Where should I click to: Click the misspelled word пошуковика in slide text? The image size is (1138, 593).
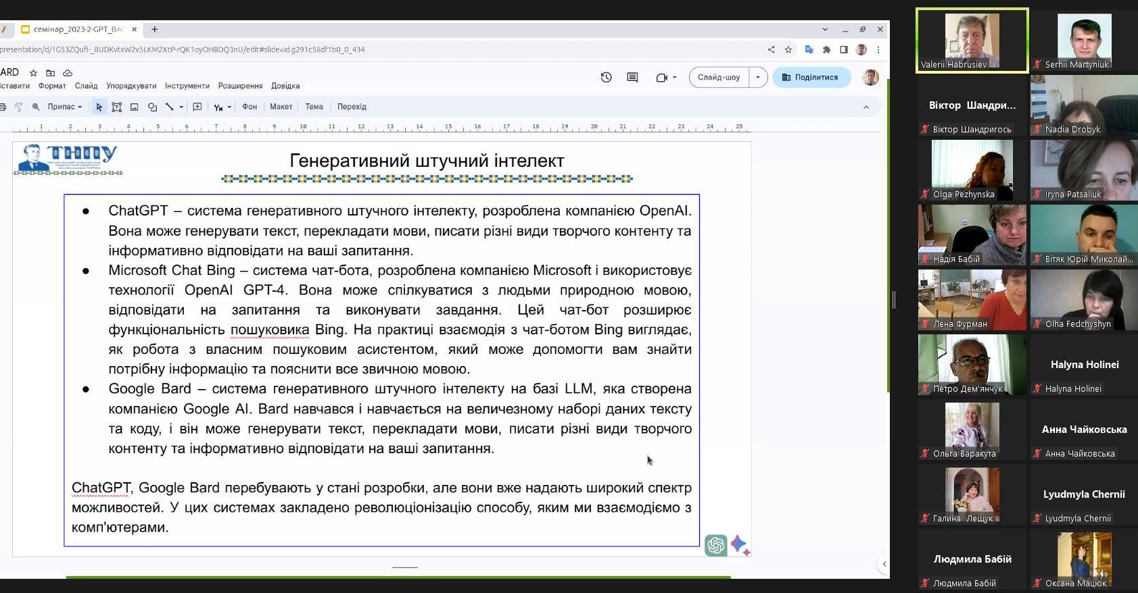270,330
